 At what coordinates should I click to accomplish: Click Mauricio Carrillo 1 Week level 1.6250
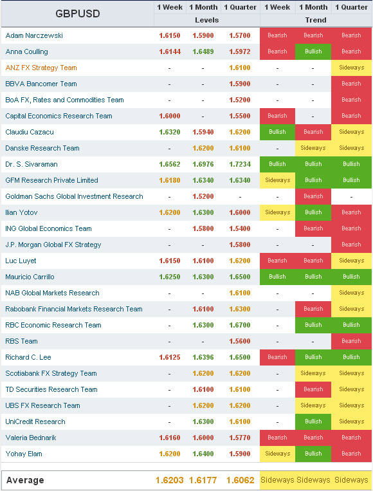[x=170, y=277]
